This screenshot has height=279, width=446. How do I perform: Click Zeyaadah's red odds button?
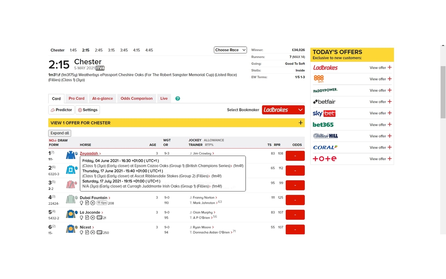click(295, 156)
